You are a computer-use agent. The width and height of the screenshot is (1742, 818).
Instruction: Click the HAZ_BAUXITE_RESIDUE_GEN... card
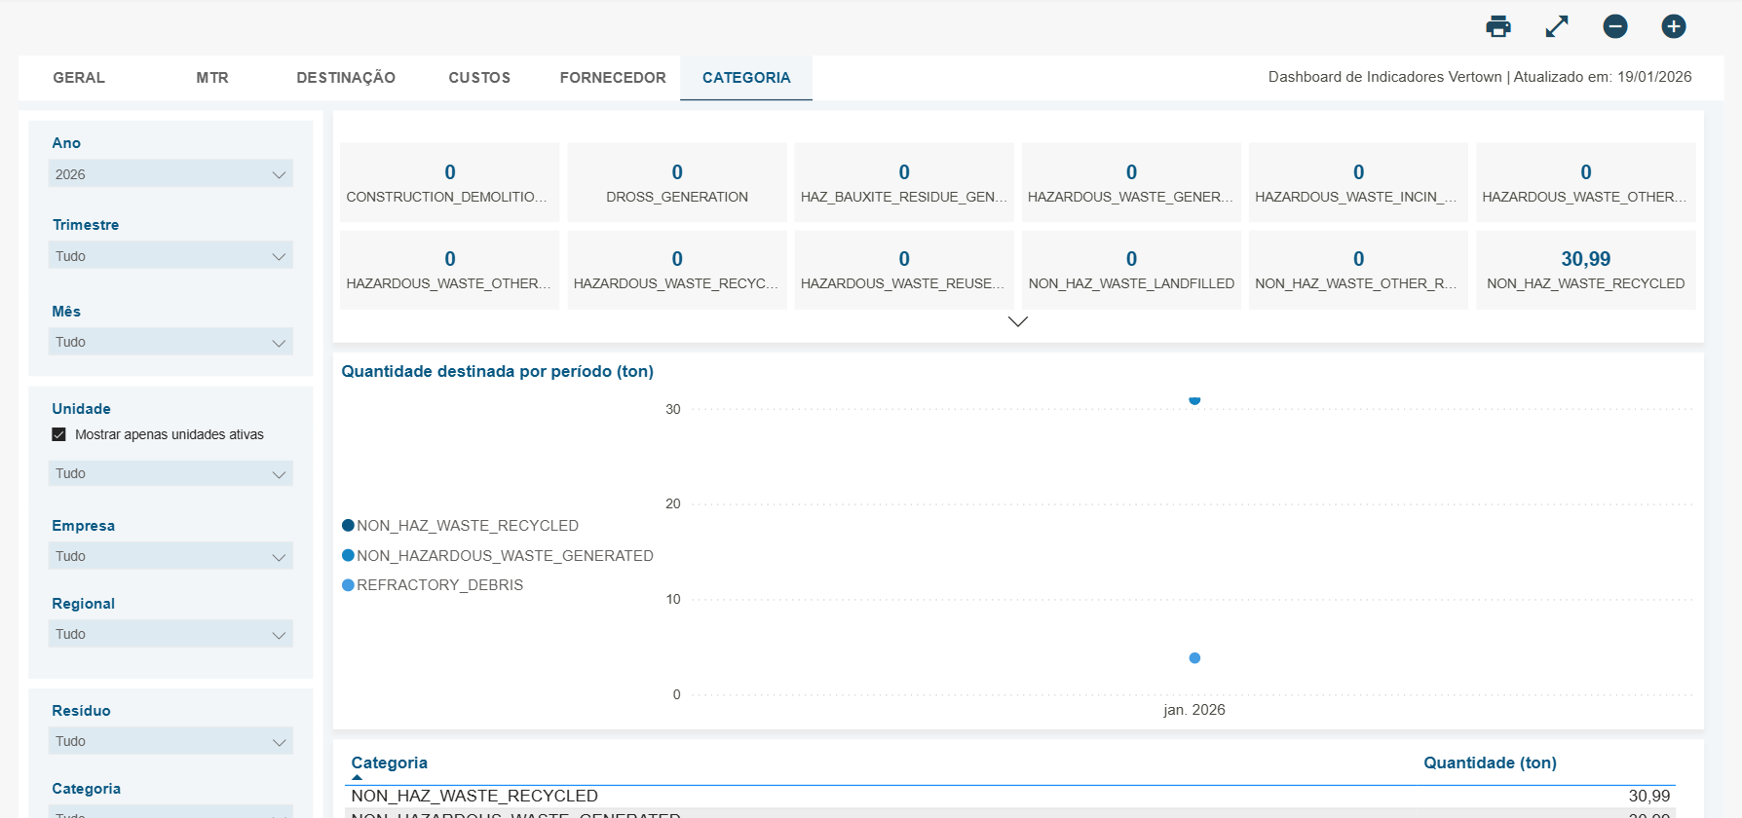[x=904, y=182]
